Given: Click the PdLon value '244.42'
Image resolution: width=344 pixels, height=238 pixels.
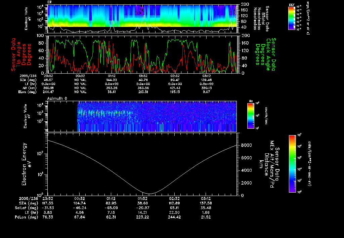Looking at the screenshot, I should pos(174,217).
